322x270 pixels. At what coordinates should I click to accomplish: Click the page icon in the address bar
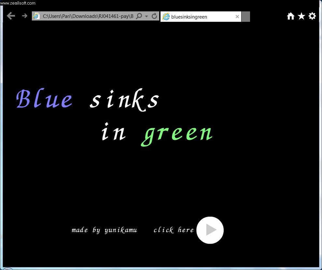click(x=37, y=16)
